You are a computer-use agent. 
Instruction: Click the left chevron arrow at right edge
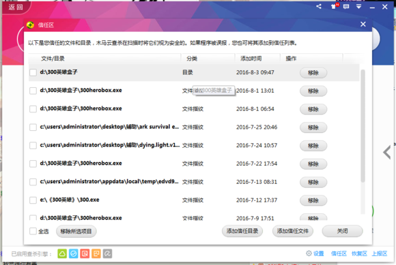(387, 153)
